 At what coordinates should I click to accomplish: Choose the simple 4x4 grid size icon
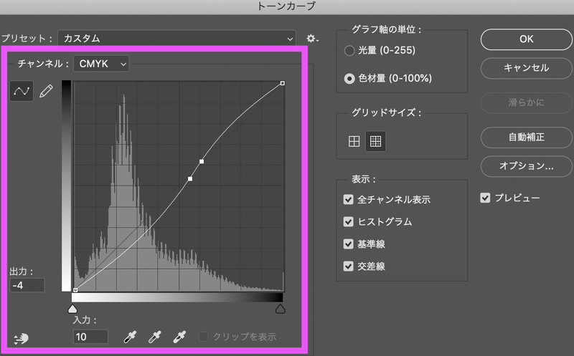coord(354,141)
